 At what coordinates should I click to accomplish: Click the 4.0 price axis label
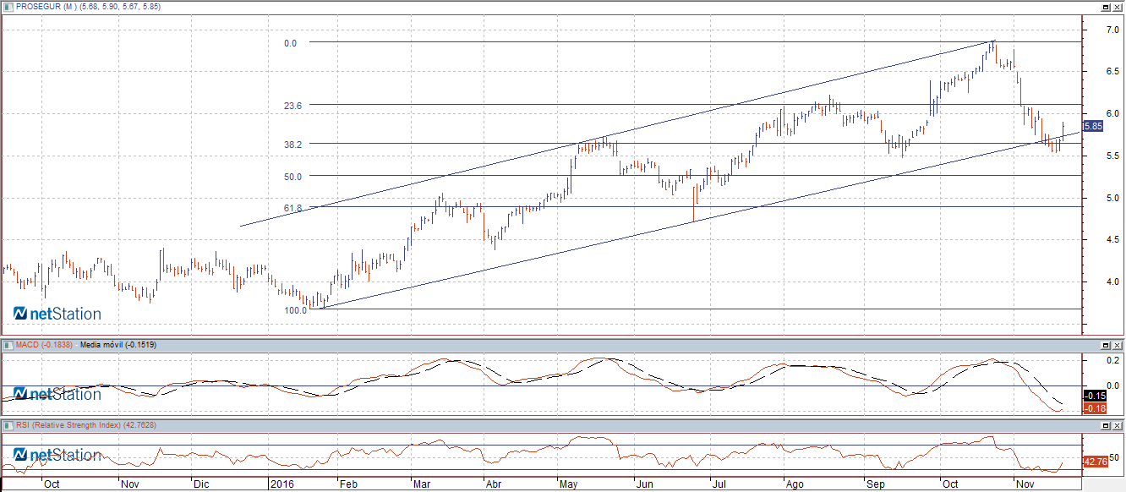[1112, 282]
